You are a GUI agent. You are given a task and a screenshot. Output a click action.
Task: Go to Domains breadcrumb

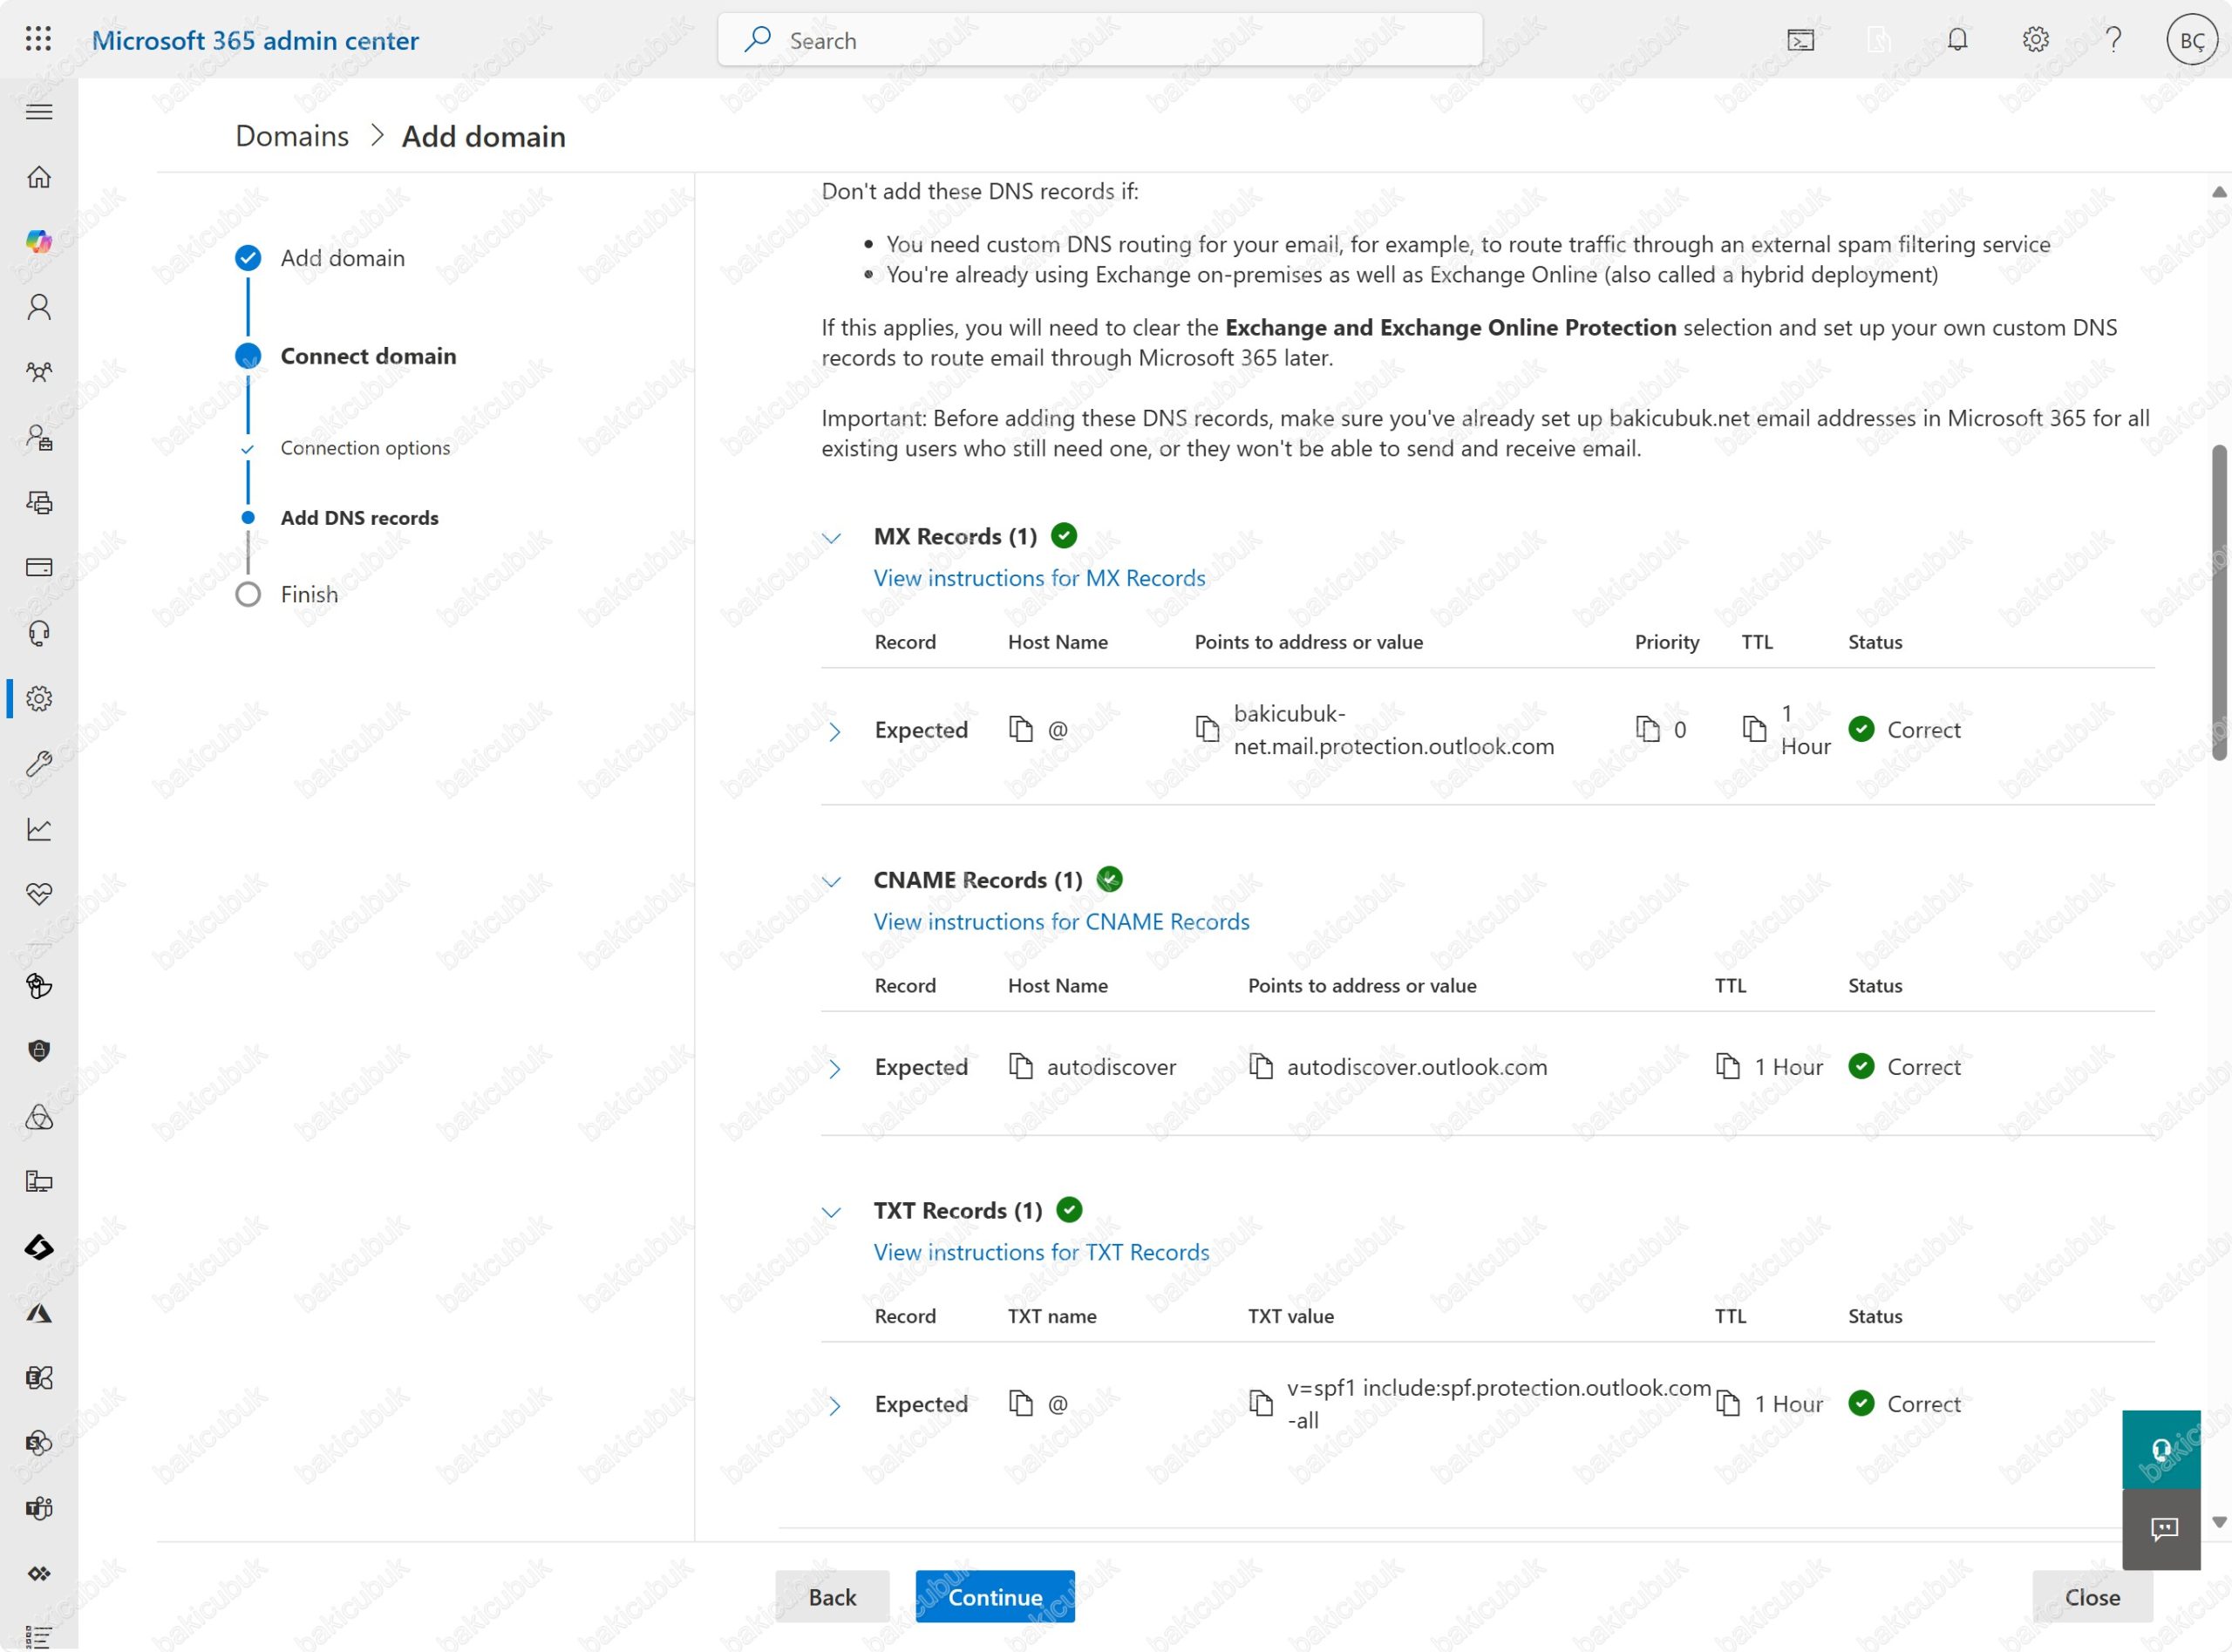(x=292, y=136)
